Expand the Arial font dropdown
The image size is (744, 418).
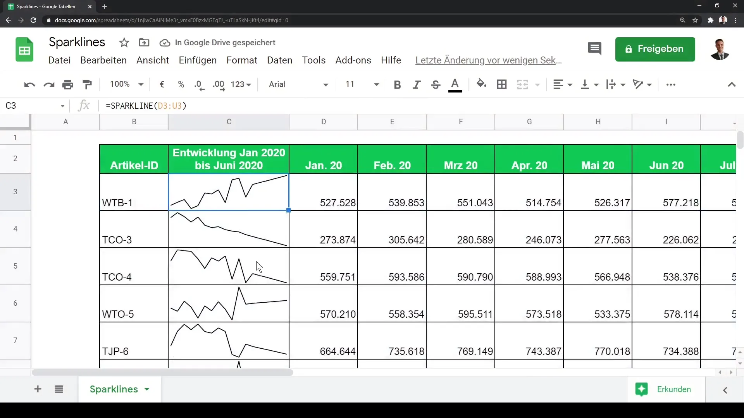pos(298,84)
